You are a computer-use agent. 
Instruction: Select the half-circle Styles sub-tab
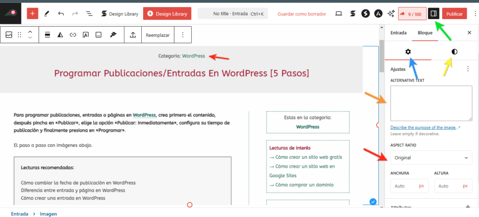(455, 51)
